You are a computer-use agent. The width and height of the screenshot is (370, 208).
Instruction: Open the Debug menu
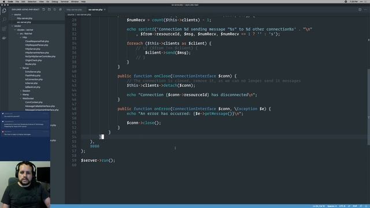(55, 1)
